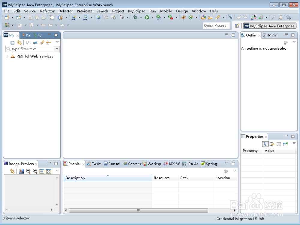The width and height of the screenshot is (300, 225).
Task: Click the Skip All Breakpoints icon
Action: [230, 18]
